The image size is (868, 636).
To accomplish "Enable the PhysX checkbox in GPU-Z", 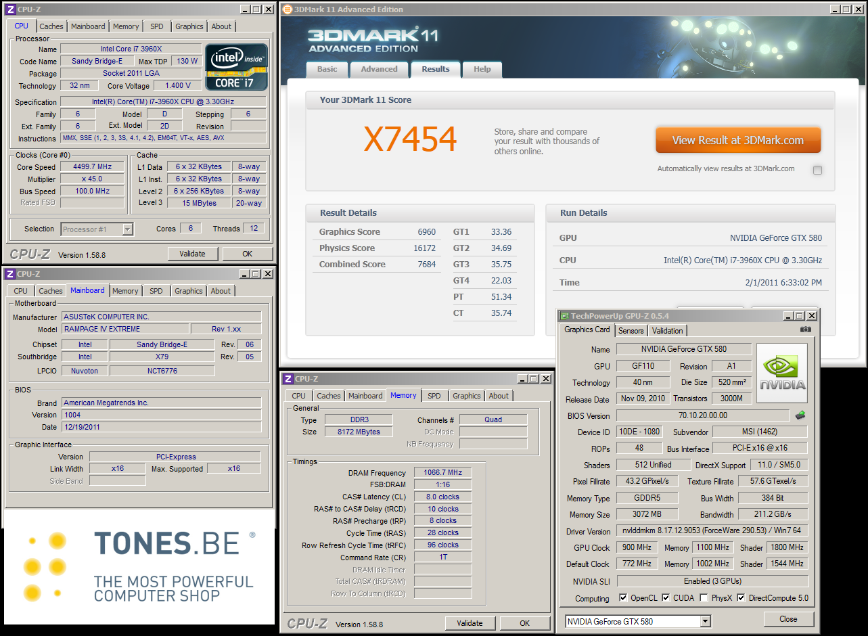I will [x=704, y=598].
